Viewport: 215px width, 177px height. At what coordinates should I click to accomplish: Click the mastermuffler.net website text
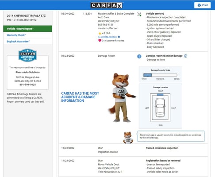[107, 28]
